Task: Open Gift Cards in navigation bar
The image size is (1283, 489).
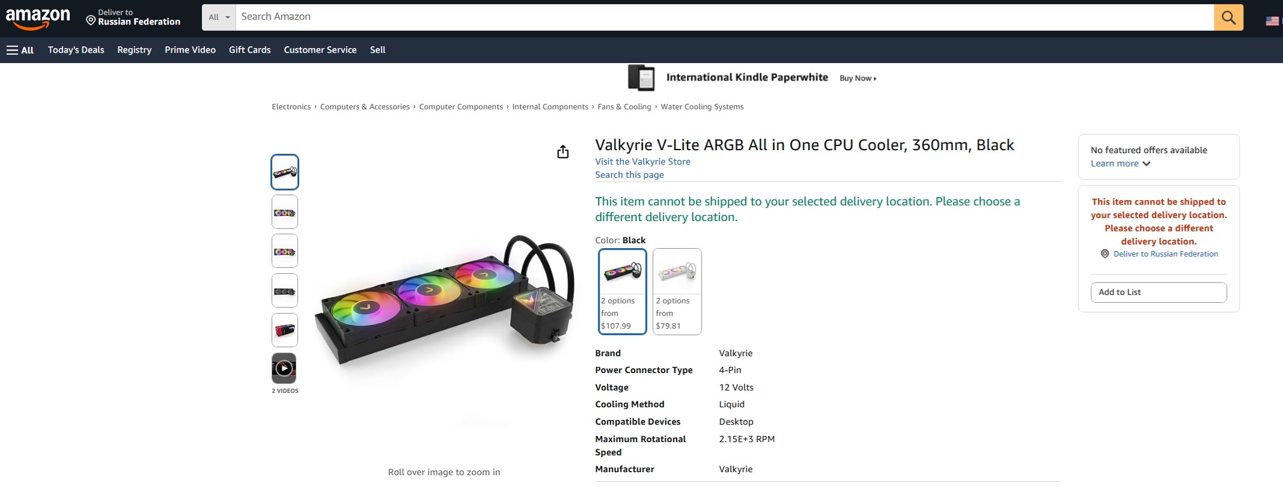Action: [250, 50]
